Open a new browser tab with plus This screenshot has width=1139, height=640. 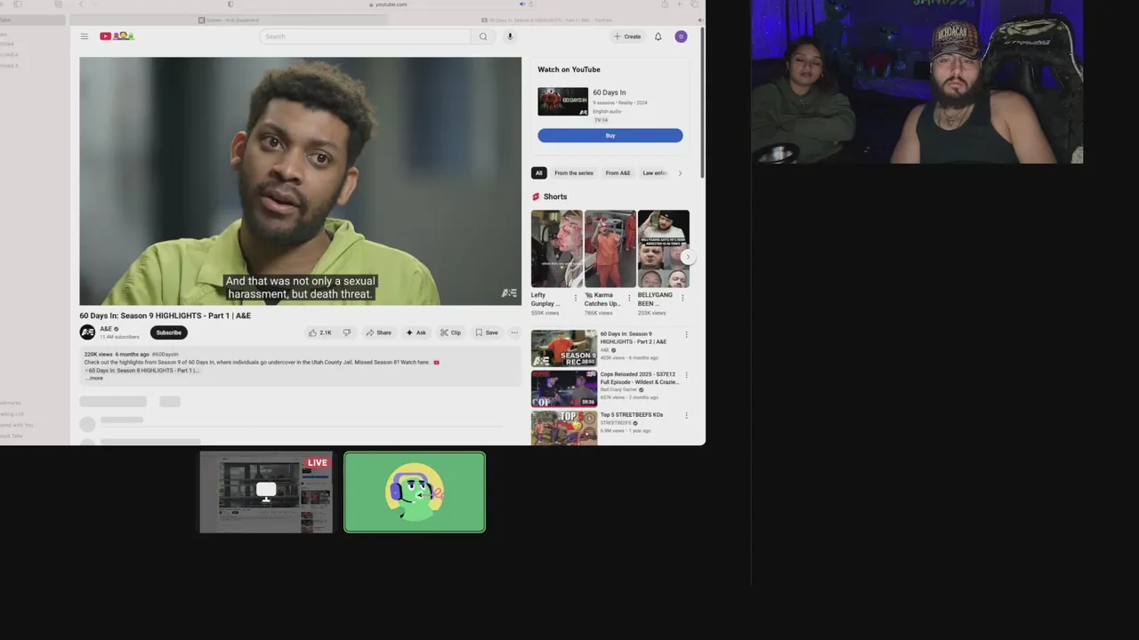(x=680, y=4)
